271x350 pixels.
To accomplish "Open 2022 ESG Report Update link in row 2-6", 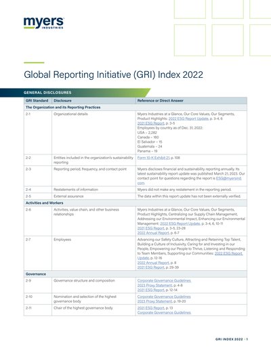I will coord(180,223).
